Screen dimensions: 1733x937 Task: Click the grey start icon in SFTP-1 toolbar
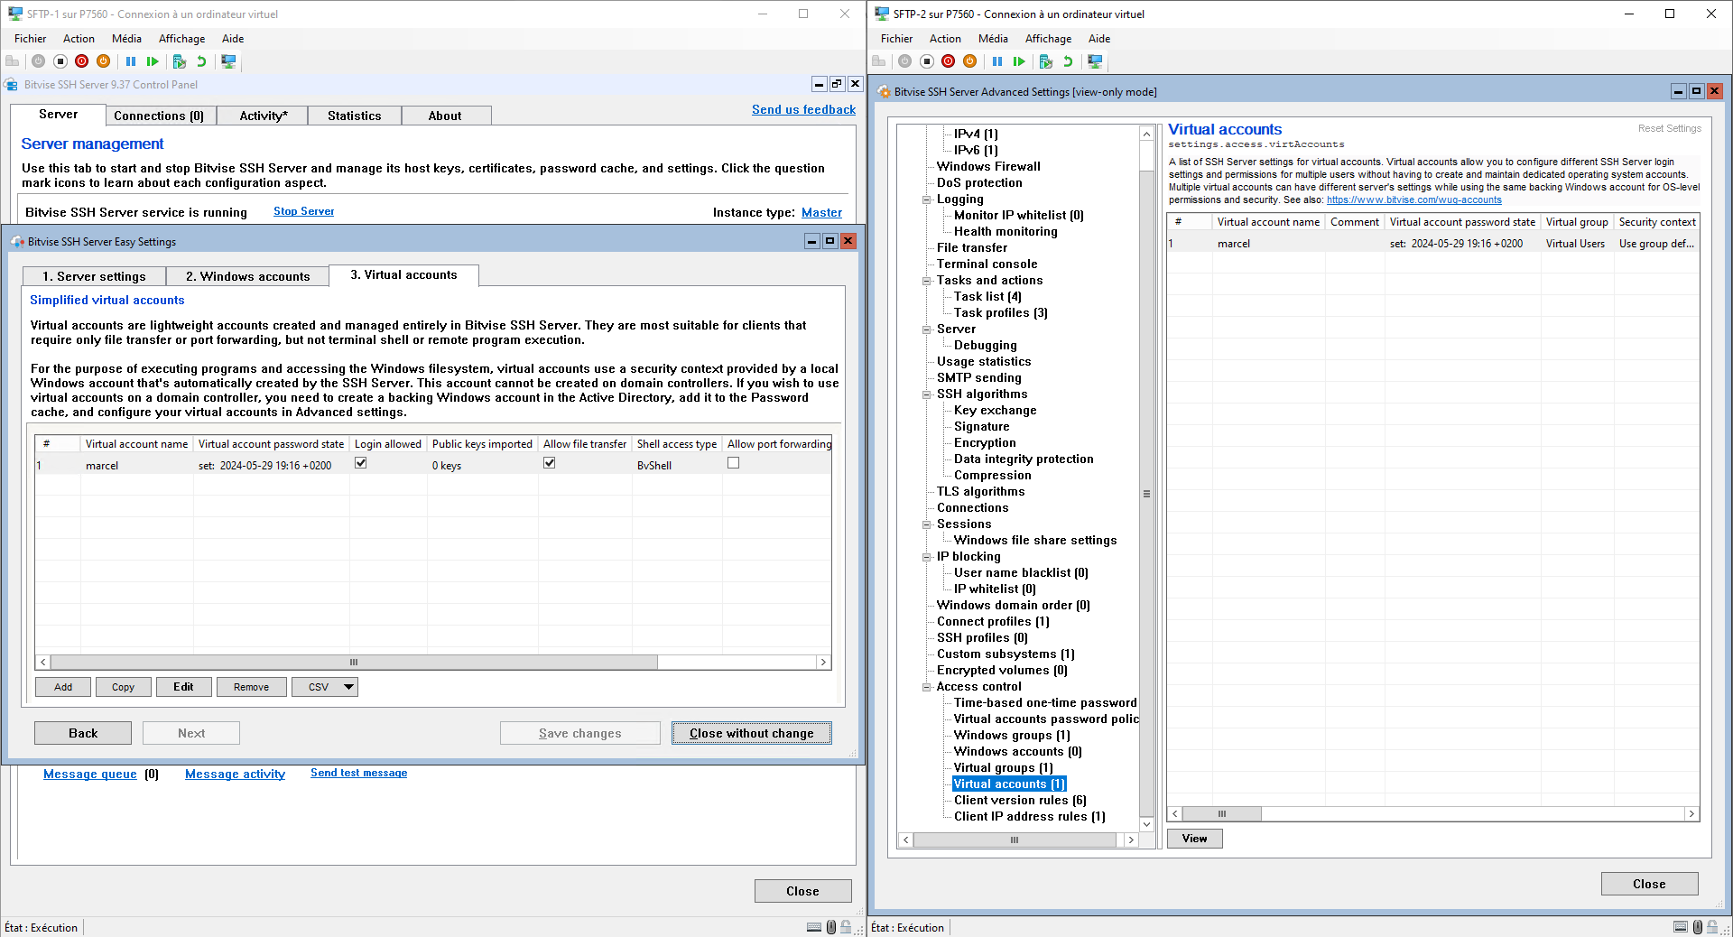click(x=38, y=61)
